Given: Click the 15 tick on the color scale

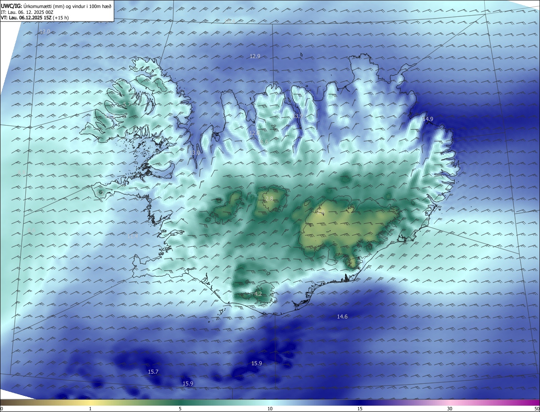Looking at the screenshot, I should point(360,409).
